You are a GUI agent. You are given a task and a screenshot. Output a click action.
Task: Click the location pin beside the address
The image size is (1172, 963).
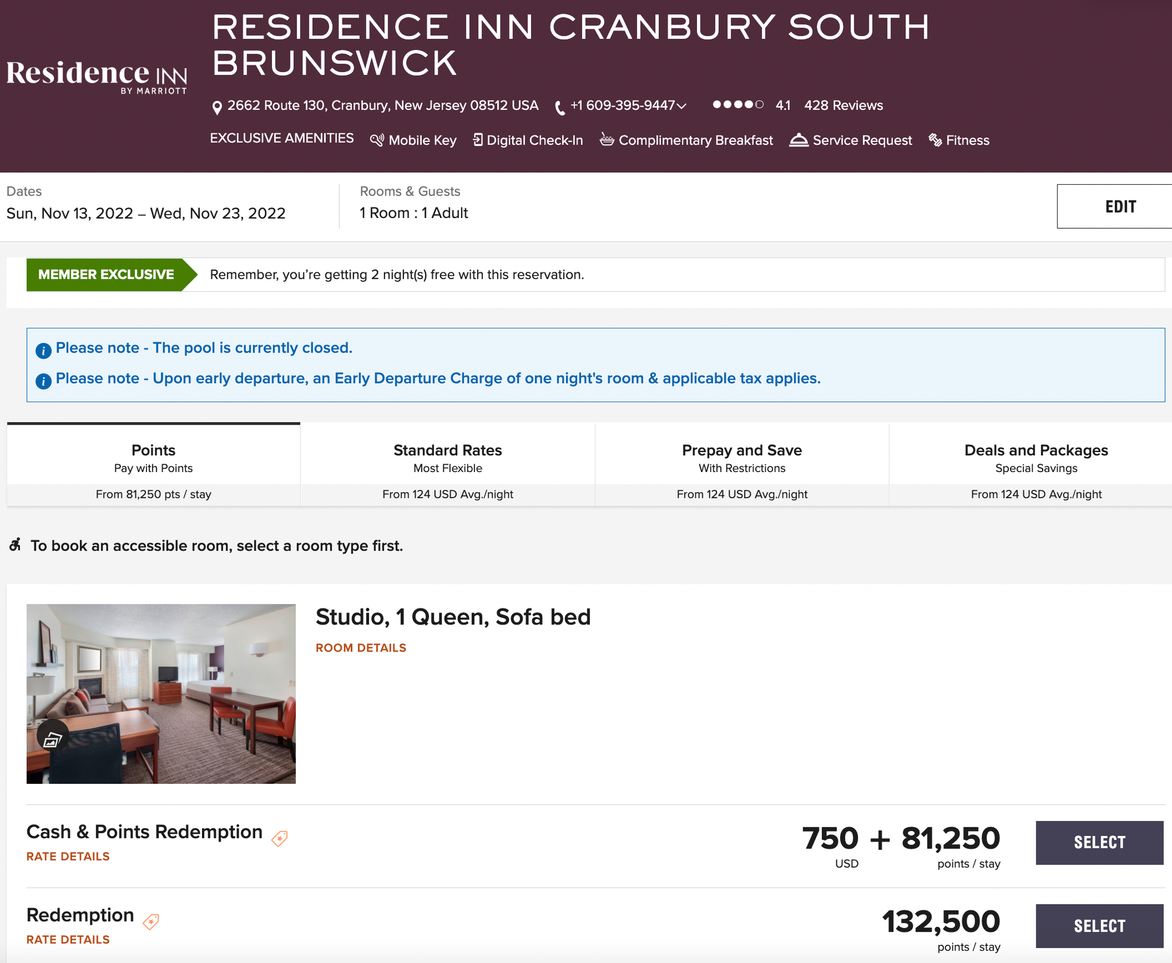click(x=218, y=105)
